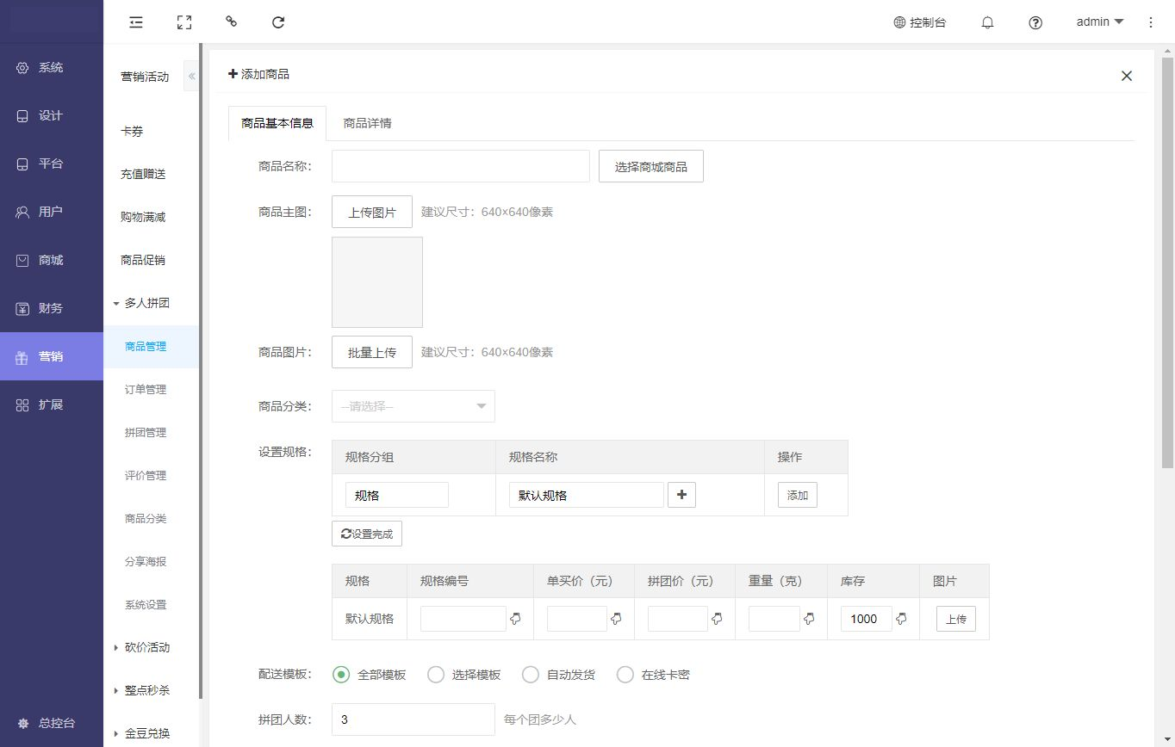Click the link icon in top toolbar
1175x747 pixels.
pos(231,22)
